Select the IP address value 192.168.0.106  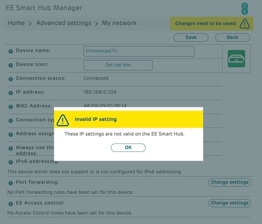click(x=100, y=92)
